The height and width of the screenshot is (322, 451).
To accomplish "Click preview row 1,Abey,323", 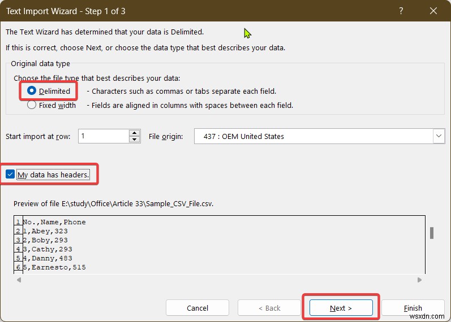I will coord(45,231).
